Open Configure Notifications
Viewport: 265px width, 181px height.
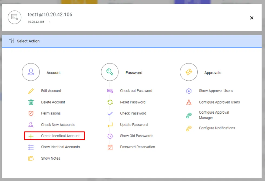click(217, 128)
